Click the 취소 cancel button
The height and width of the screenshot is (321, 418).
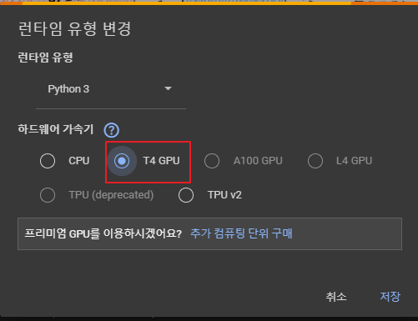coord(336,297)
